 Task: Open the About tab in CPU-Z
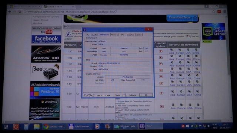coord(139,35)
